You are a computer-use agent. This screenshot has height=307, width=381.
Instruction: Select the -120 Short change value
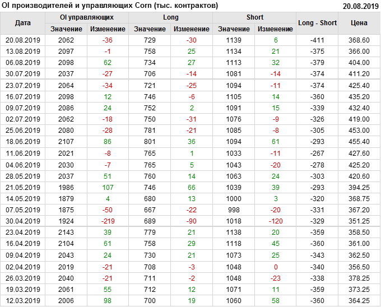tap(276, 221)
